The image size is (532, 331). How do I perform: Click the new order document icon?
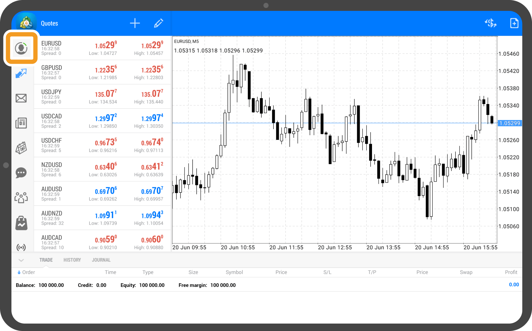click(514, 23)
